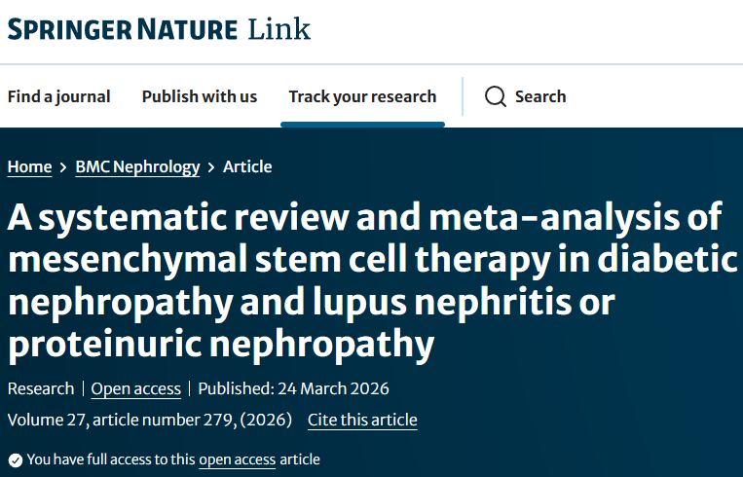Click the chevron after the Home breadcrumb
743x477 pixels.
[x=63, y=167]
